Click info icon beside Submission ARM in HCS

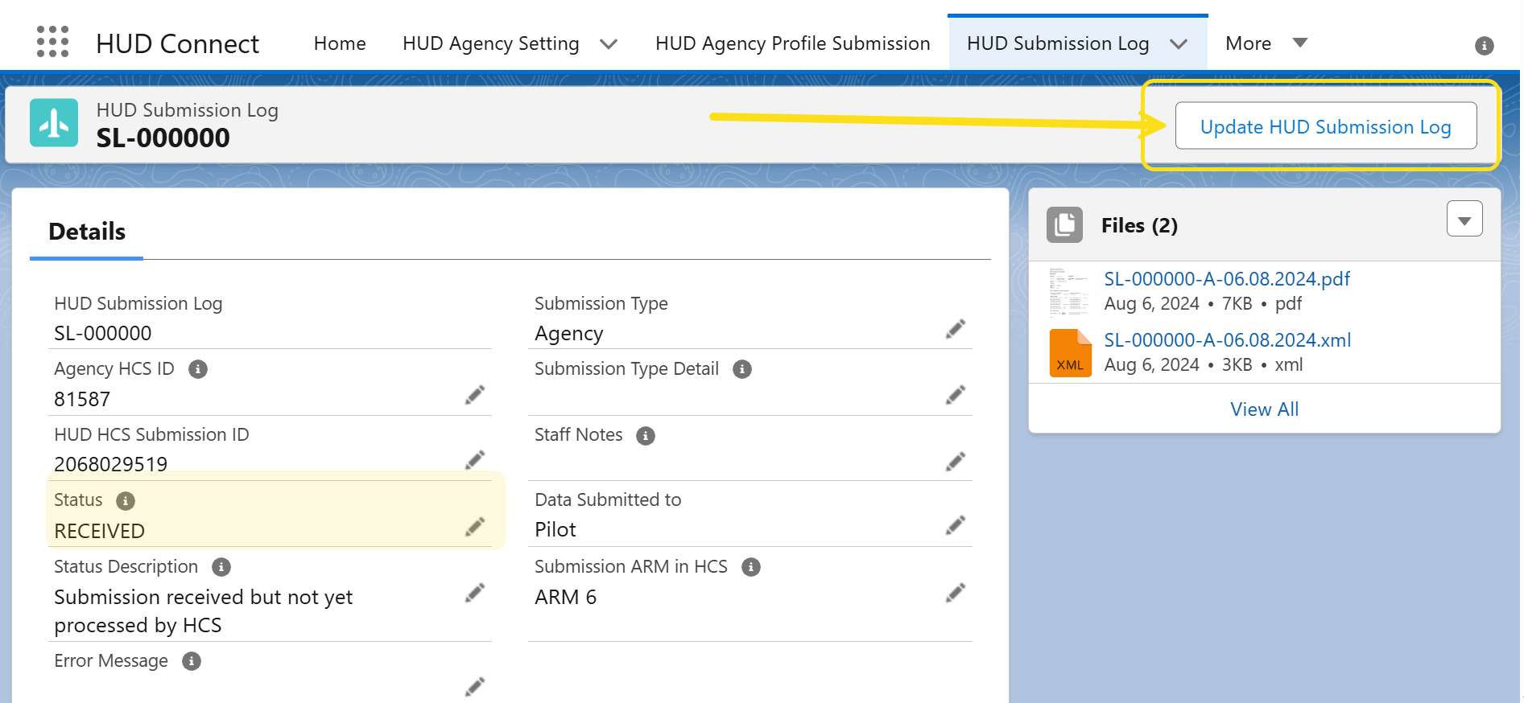click(x=751, y=567)
